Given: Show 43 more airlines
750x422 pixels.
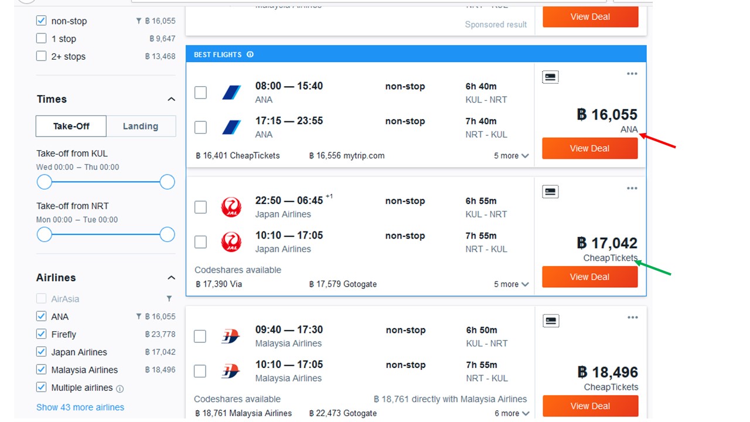Looking at the screenshot, I should (80, 407).
